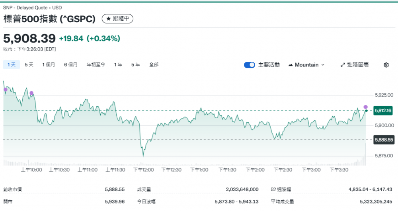This screenshot has height=211, width=398.
Task: Switch chart to 1 年 range
Action: tap(118, 64)
